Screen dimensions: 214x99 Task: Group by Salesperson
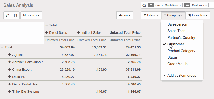[182, 24]
